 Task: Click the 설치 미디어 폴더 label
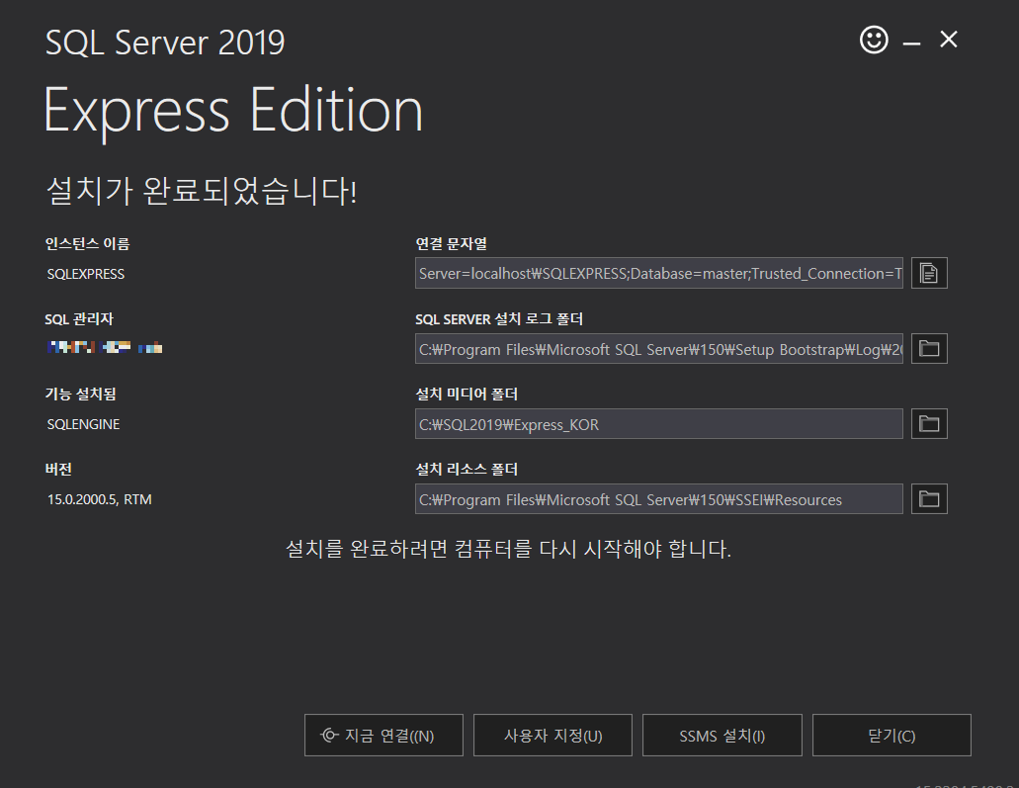467,394
